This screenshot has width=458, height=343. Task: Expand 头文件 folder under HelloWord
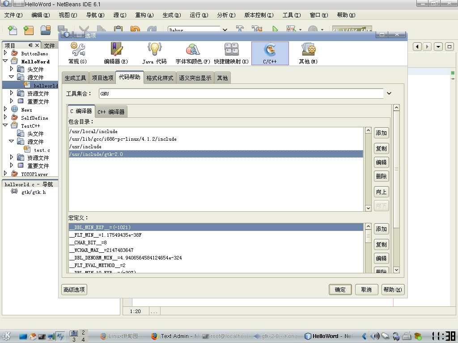click(x=11, y=68)
